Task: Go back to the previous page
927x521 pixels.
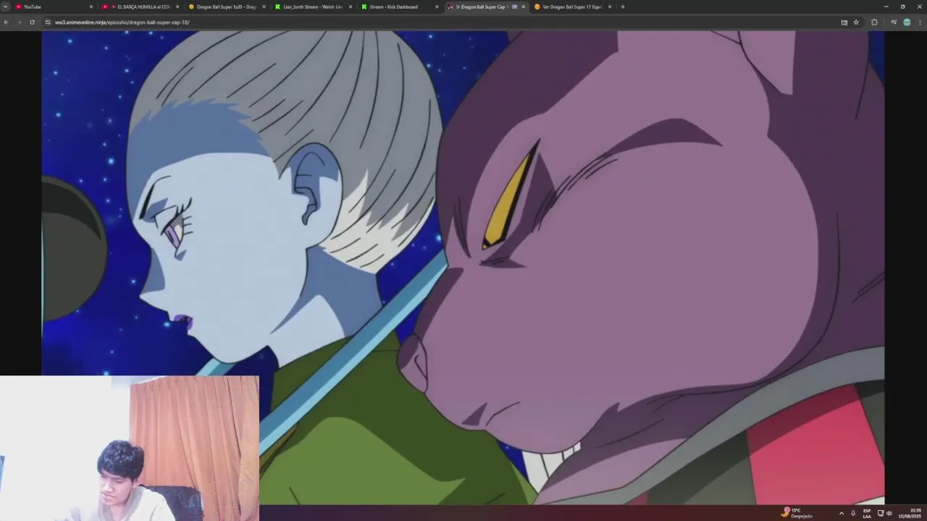Action: click(x=6, y=22)
